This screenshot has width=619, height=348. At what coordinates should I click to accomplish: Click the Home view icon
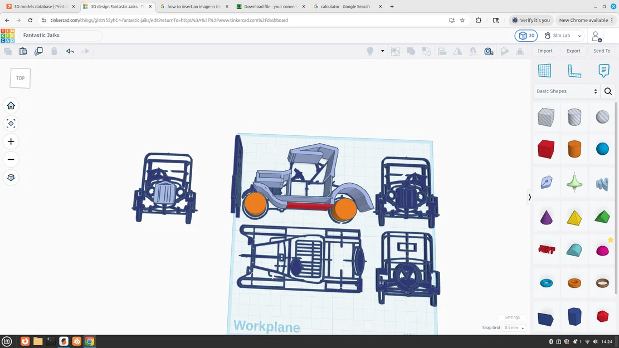pos(11,106)
